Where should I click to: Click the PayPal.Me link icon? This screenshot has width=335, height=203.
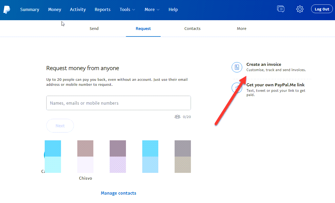(237, 88)
